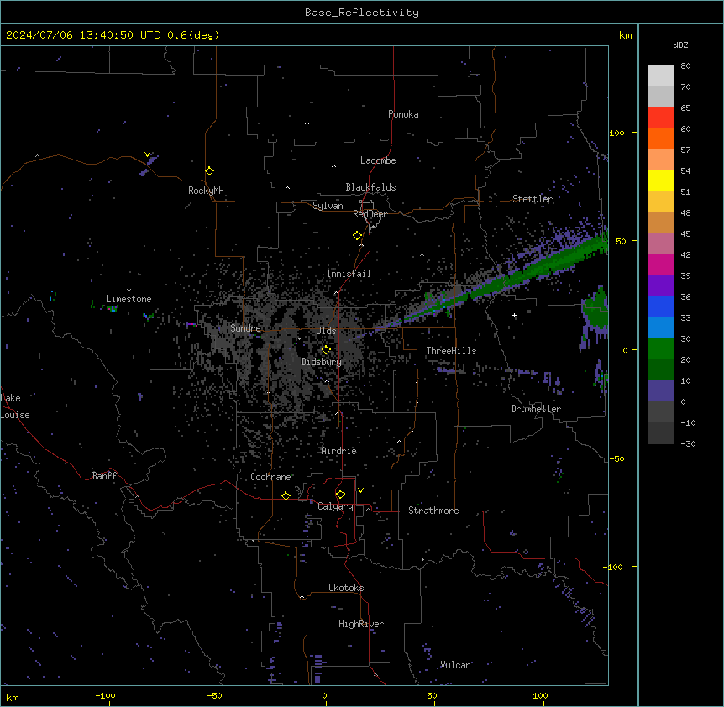Click the RedDeer city label
The width and height of the screenshot is (724, 707).
tap(370, 214)
